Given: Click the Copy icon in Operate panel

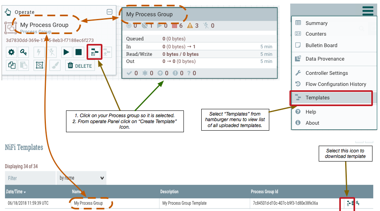Looking at the screenshot, I should pyautogui.click(x=11, y=65).
